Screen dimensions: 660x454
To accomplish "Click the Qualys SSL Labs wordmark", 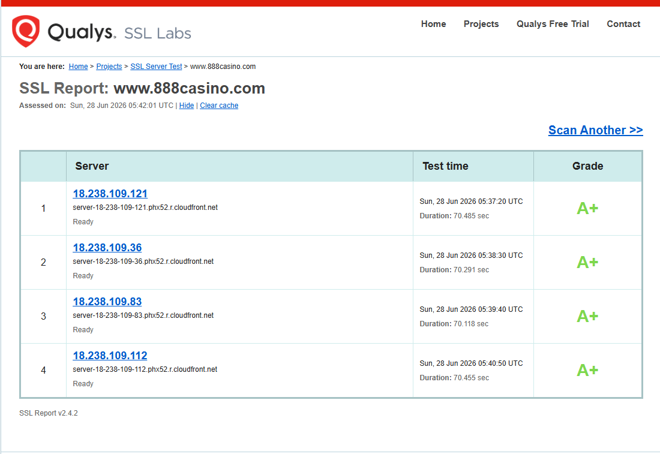I will point(119,32).
